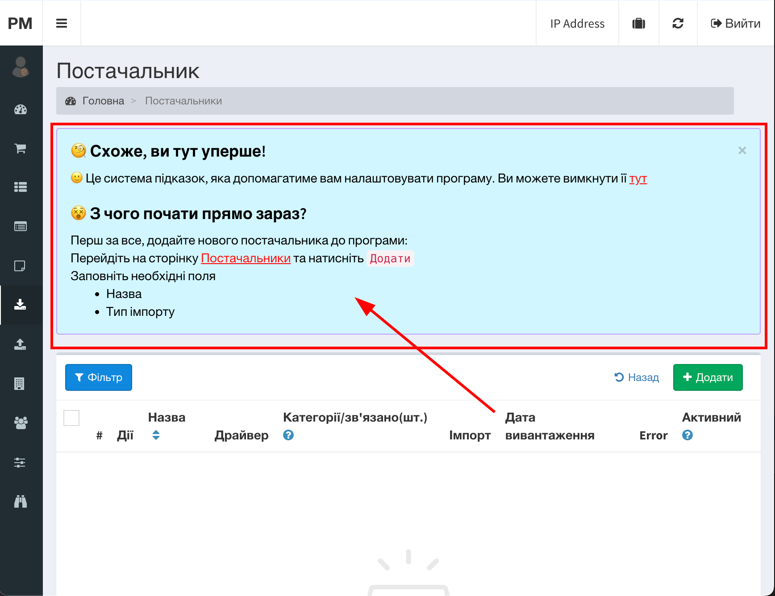Go back with the Назад link
The width and height of the screenshot is (775, 596).
coord(637,377)
